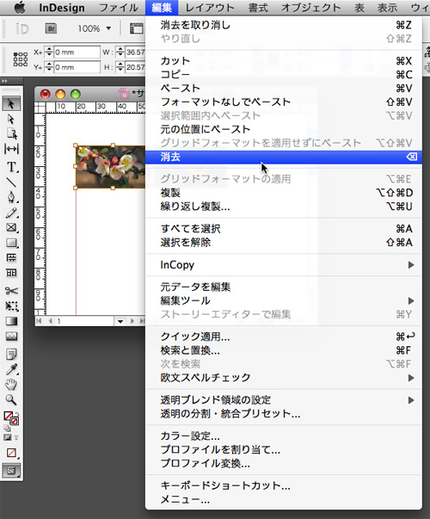This screenshot has height=519, width=430.
Task: Click the Y position input field
Action: click(77, 67)
